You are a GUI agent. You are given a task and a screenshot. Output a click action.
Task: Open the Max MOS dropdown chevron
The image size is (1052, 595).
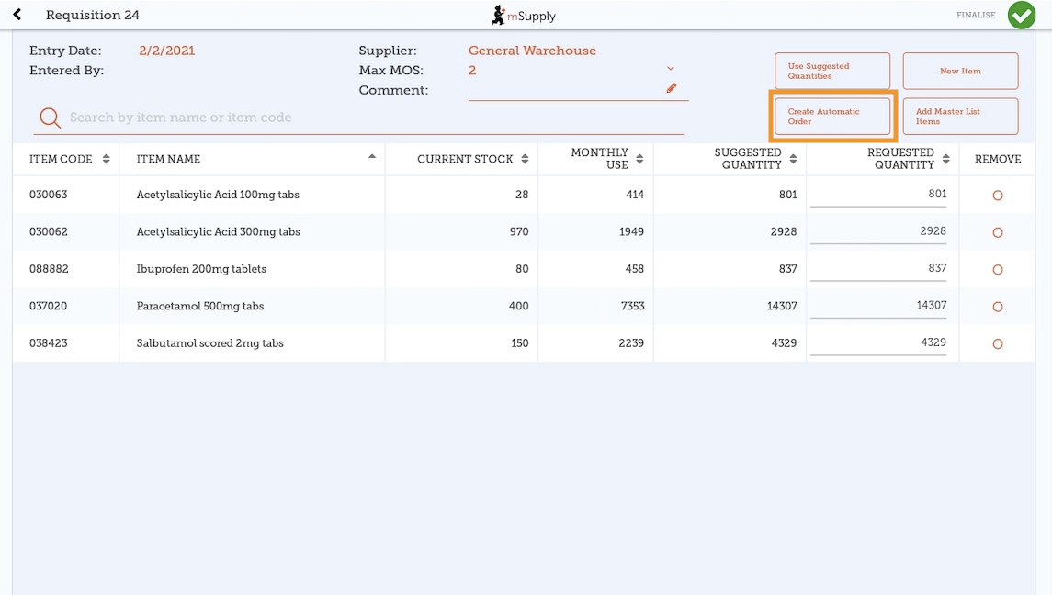[671, 69]
